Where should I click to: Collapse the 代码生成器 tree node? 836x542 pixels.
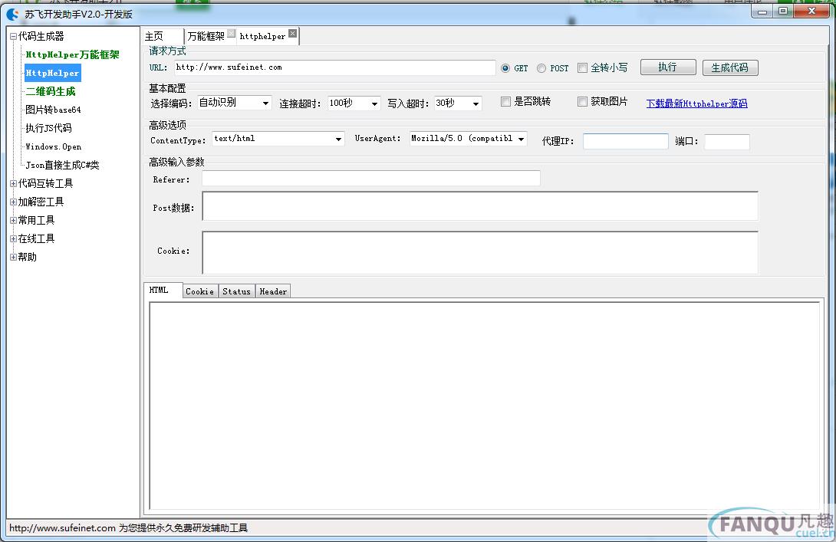coord(13,36)
